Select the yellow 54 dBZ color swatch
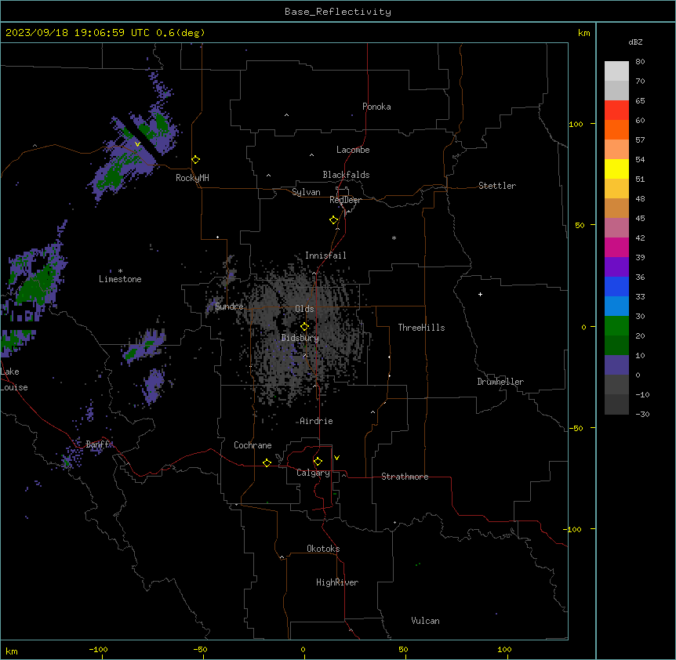Image resolution: width=676 pixels, height=660 pixels. 616,169
